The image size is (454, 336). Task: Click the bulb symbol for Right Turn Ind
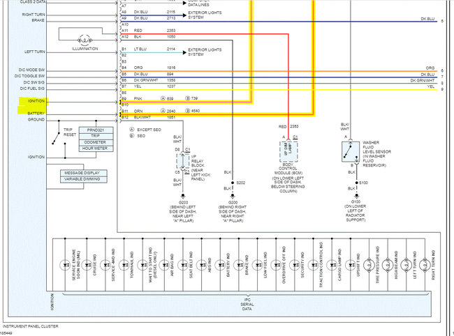425,265
